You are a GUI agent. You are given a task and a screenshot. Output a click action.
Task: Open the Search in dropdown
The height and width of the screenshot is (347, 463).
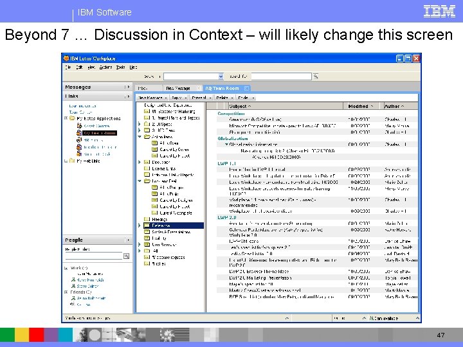click(x=221, y=76)
